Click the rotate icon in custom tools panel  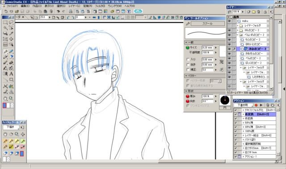pyautogui.click(x=11, y=134)
